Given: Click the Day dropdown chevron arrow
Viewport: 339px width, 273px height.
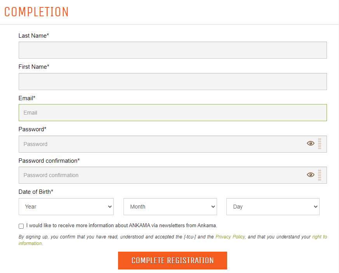Looking at the screenshot, I should 315,206.
